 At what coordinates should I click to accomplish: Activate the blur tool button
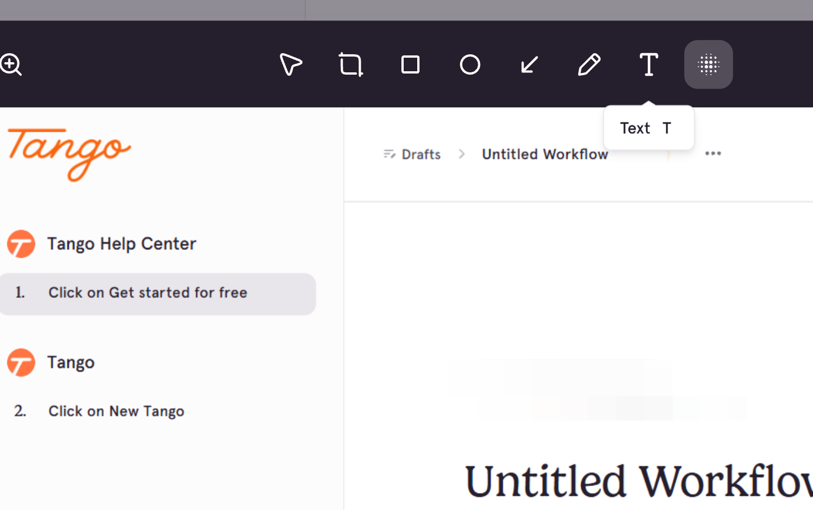point(708,64)
